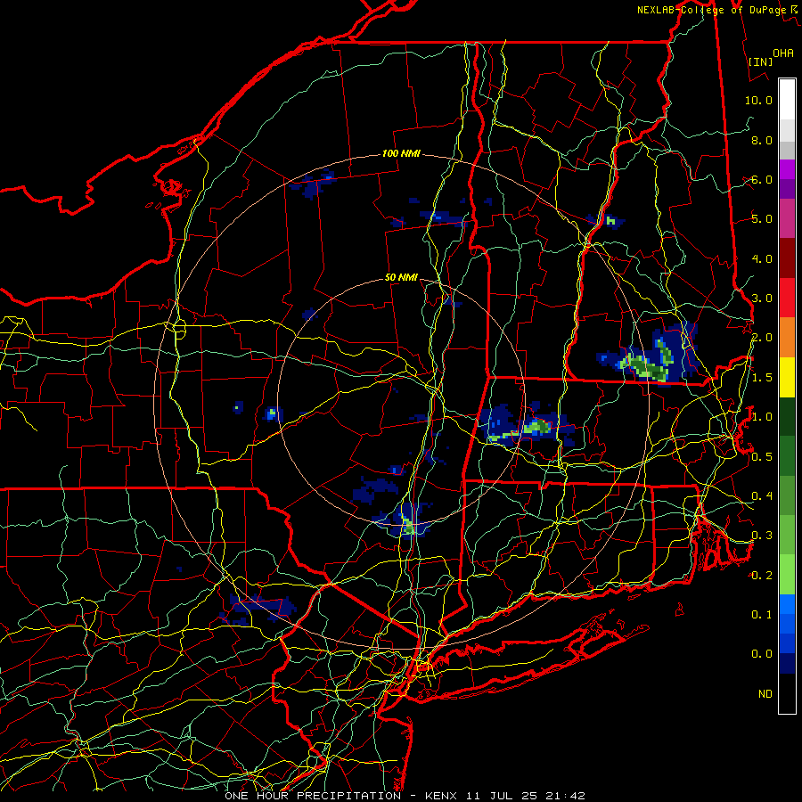Click the 2.0 legend value

(762, 338)
